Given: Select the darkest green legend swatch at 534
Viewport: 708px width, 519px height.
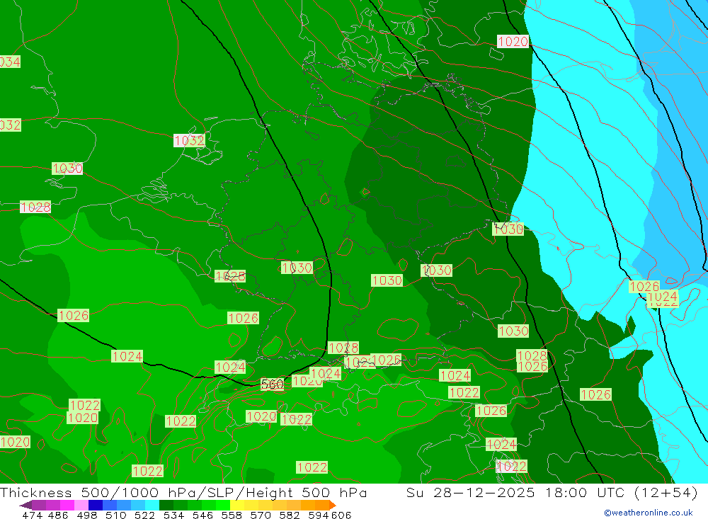Looking at the screenshot, I should coord(166,505).
